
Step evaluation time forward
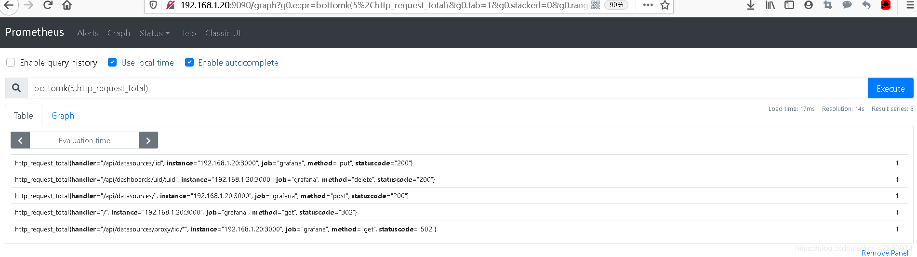(x=148, y=140)
